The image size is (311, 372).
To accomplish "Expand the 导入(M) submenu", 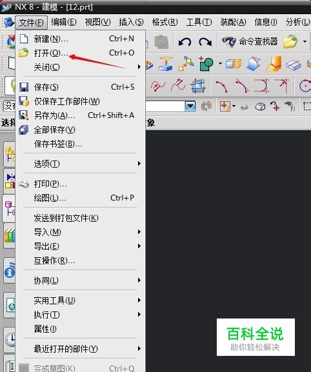I will (80, 232).
